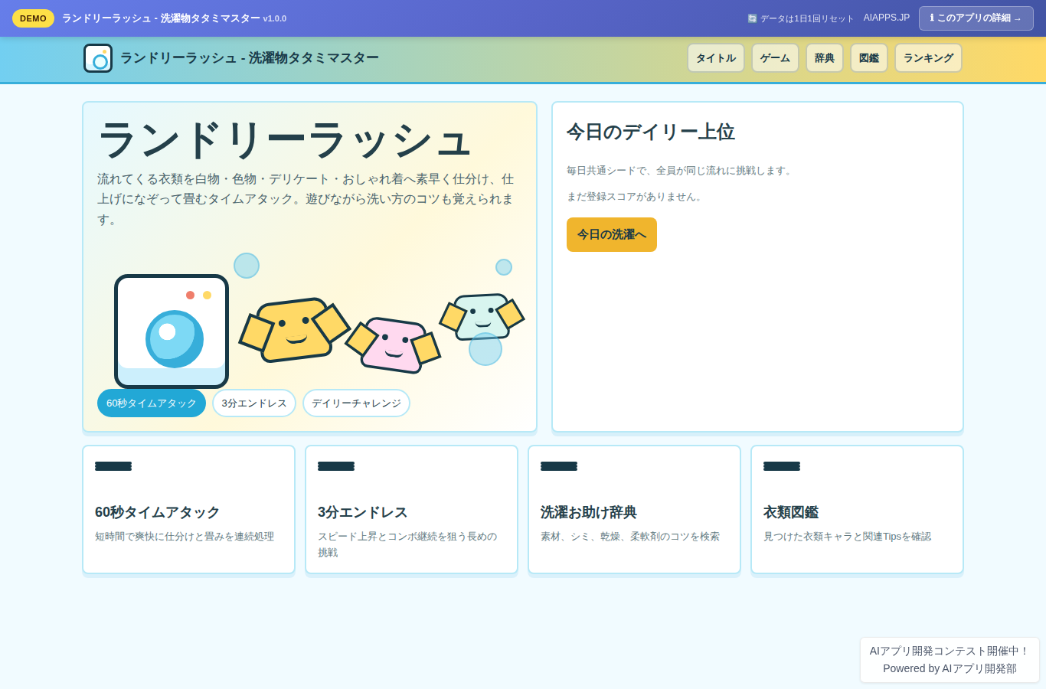Open the タイトル tab
The height and width of the screenshot is (689, 1046).
716,58
